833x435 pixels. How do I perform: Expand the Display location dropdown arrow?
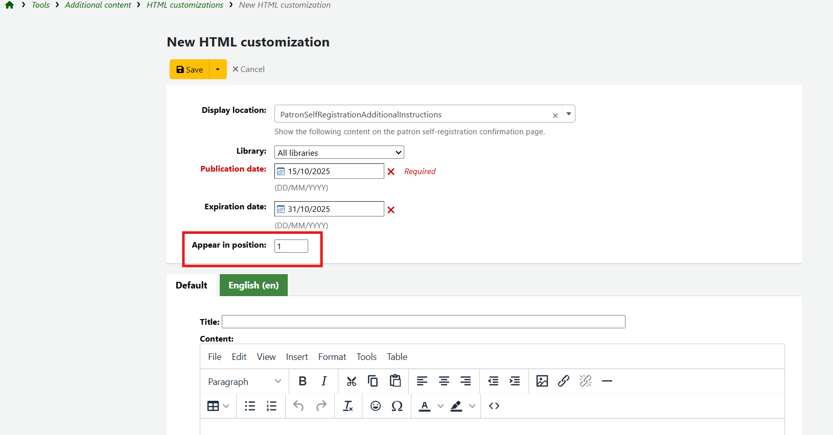[x=568, y=114]
